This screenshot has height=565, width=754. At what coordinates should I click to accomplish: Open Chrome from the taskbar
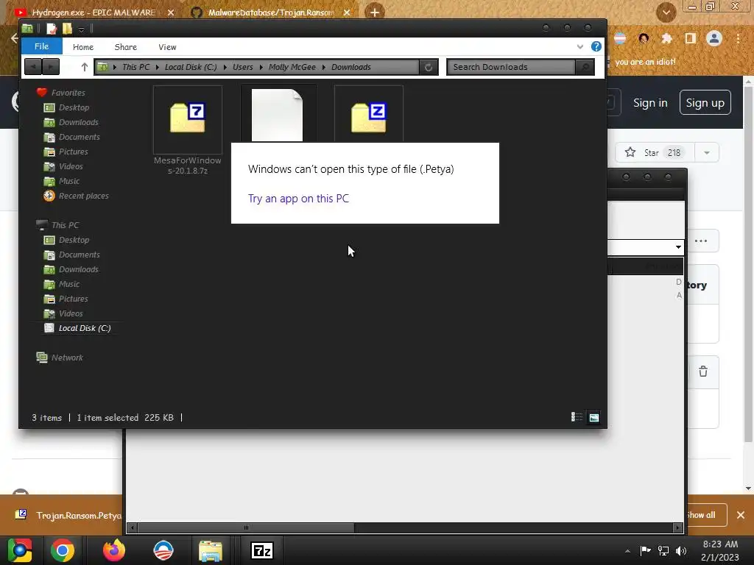(63, 550)
